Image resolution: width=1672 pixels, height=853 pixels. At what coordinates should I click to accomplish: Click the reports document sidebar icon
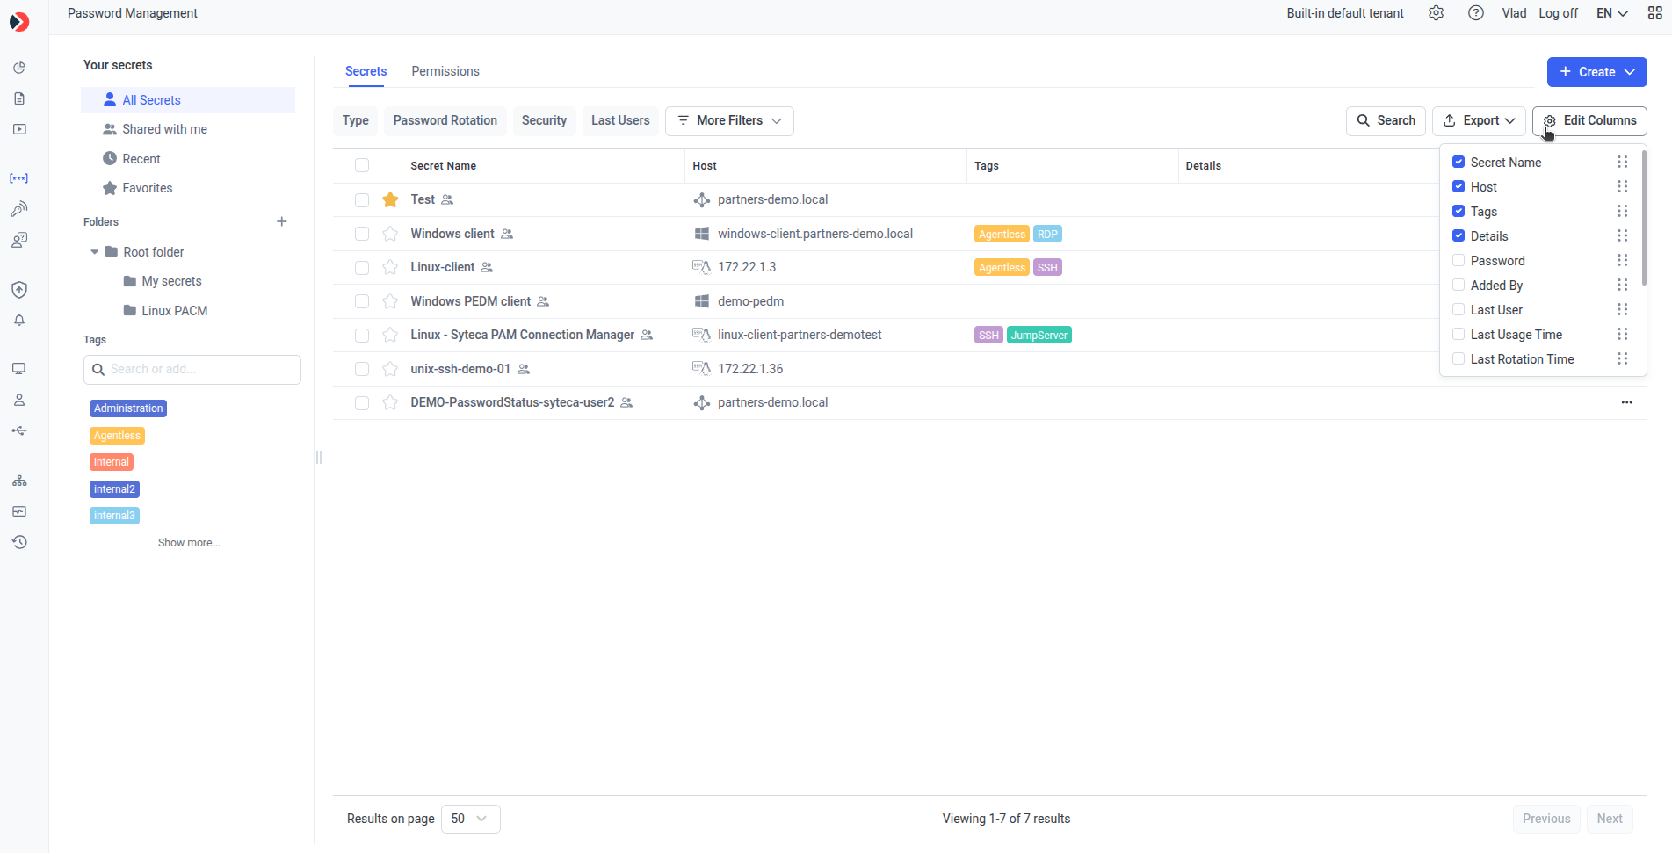(x=19, y=98)
